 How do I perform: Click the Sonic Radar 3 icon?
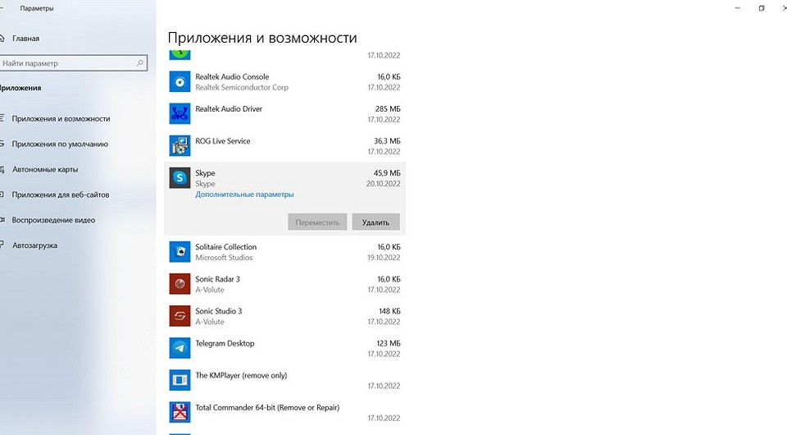[180, 284]
